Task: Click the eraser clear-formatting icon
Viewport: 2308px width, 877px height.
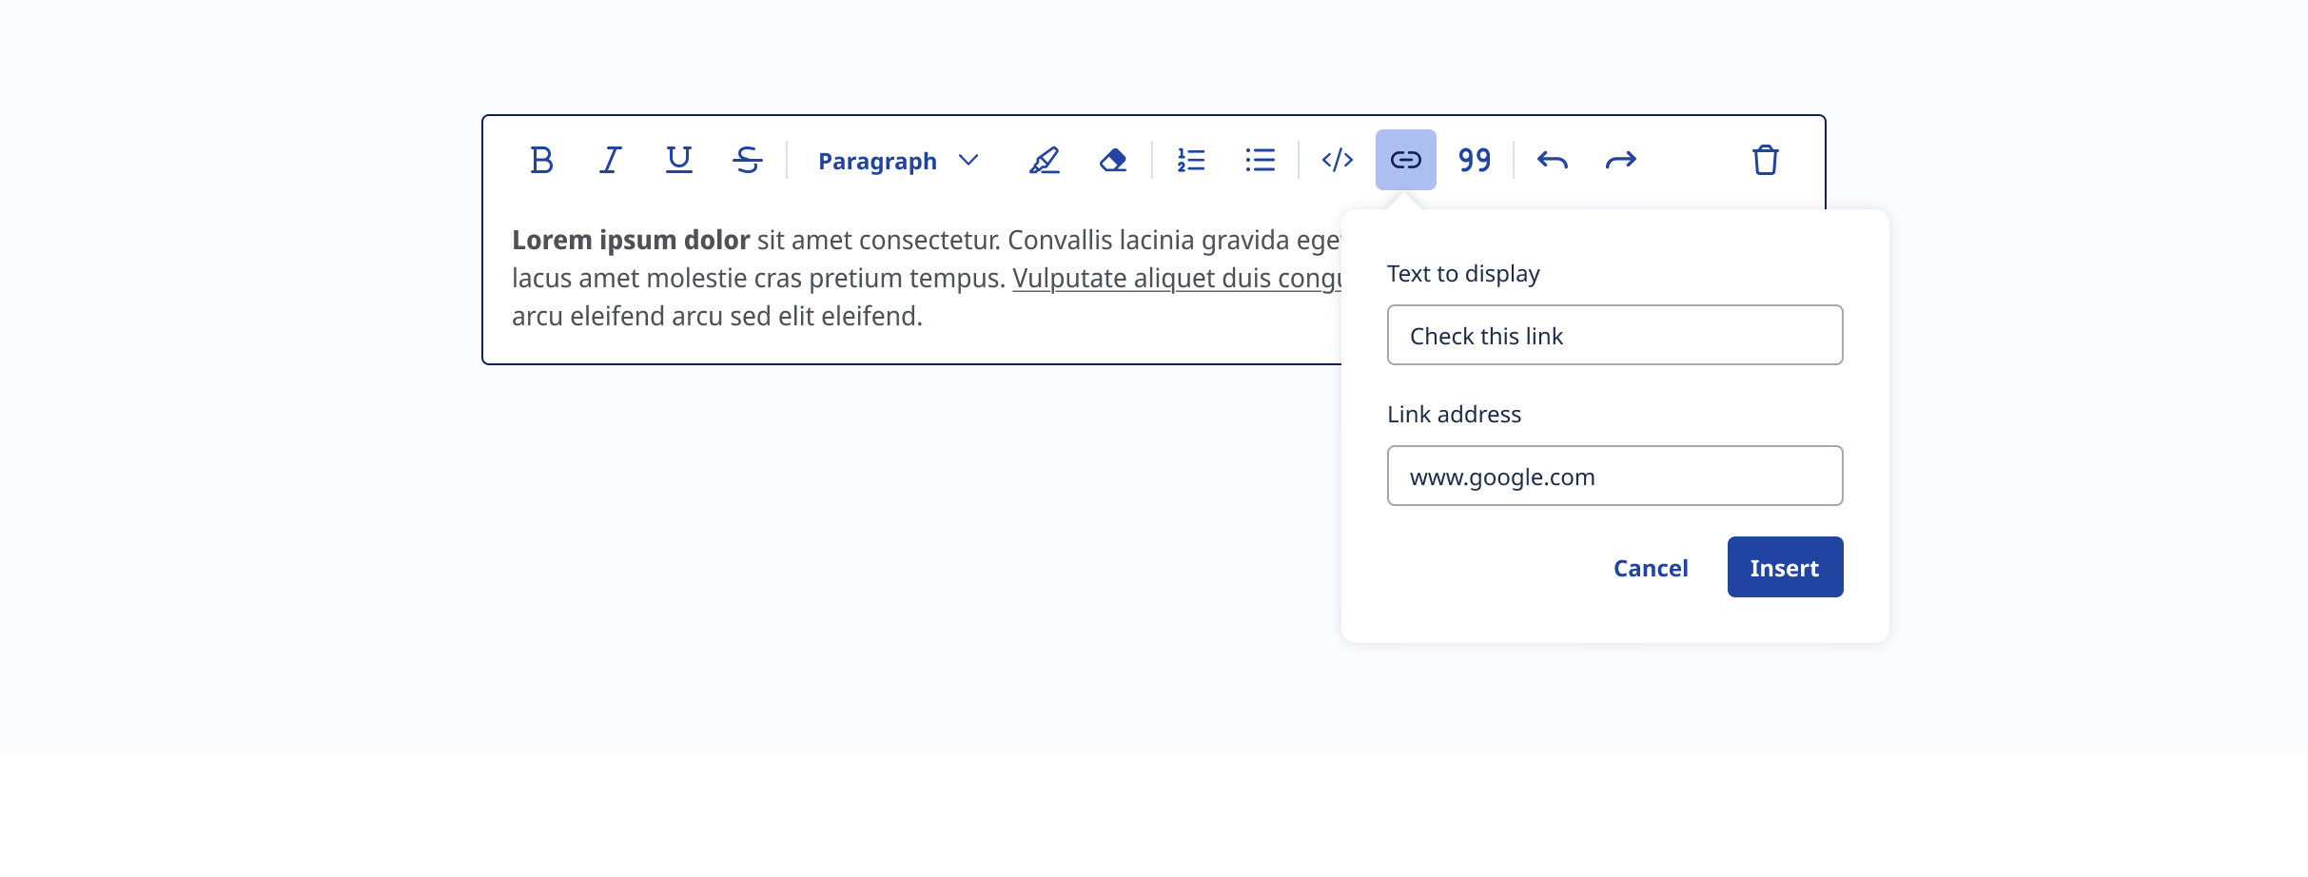Action: click(x=1112, y=160)
